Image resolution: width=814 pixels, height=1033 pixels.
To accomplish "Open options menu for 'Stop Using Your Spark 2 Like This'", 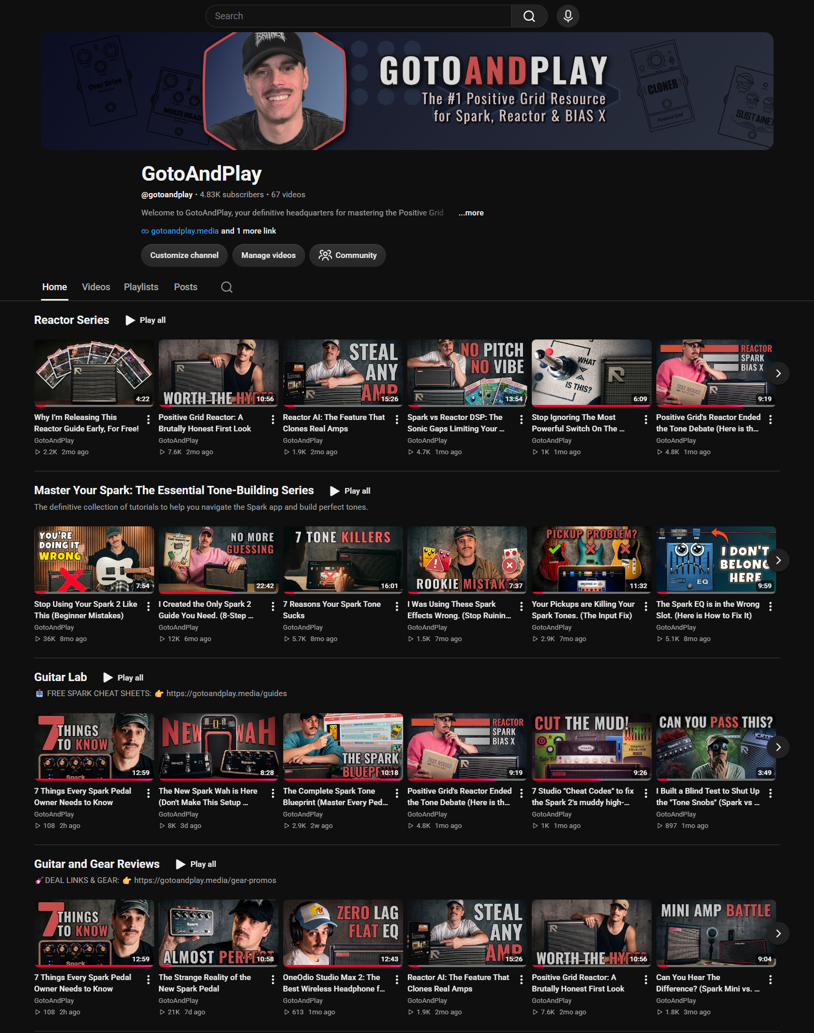I will [148, 606].
